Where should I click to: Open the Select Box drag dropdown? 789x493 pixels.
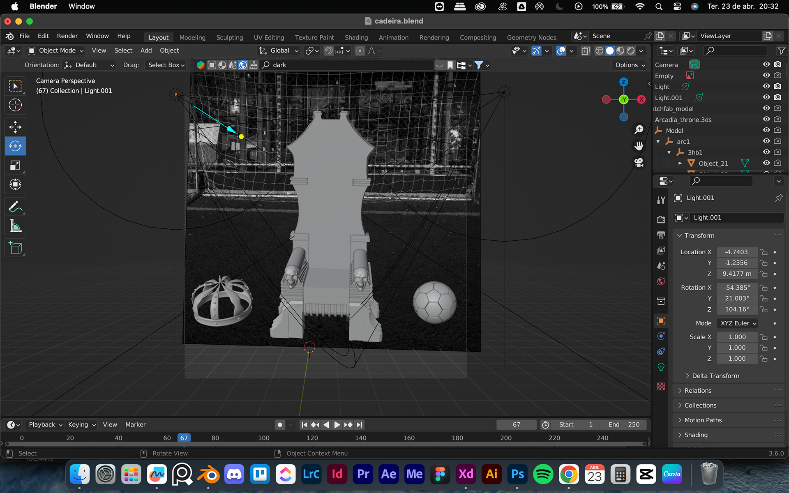point(166,65)
